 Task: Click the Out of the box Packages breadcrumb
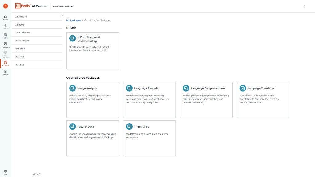[97, 20]
